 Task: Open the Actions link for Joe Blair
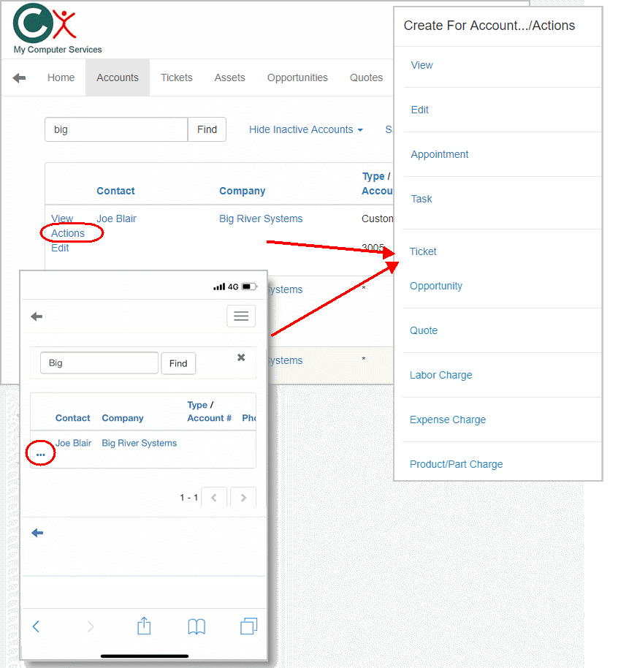pos(68,233)
